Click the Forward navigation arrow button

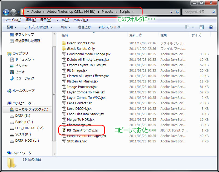(x=13, y=12)
